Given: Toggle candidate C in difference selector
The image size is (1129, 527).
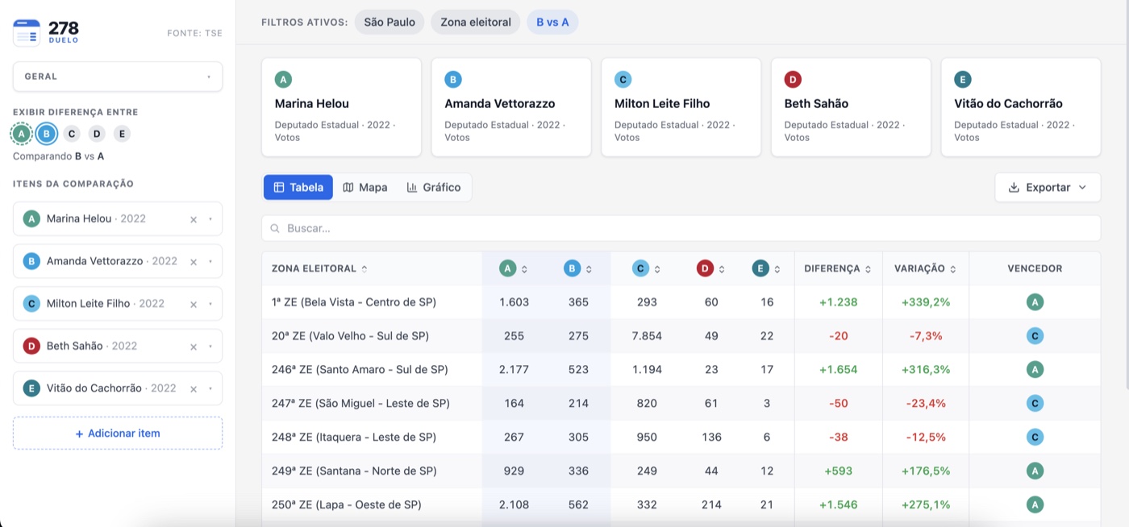Looking at the screenshot, I should click(72, 134).
